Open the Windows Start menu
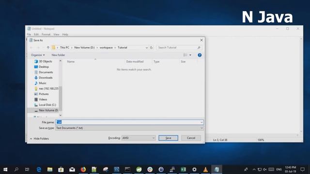This screenshot has width=310, height=174. [5, 170]
